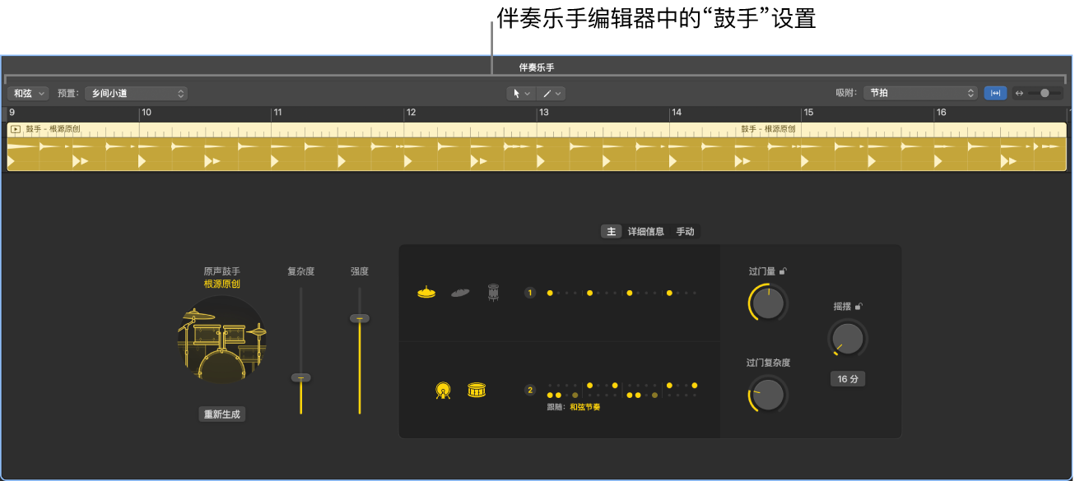Click the 过门复杂度 knob

(x=768, y=395)
